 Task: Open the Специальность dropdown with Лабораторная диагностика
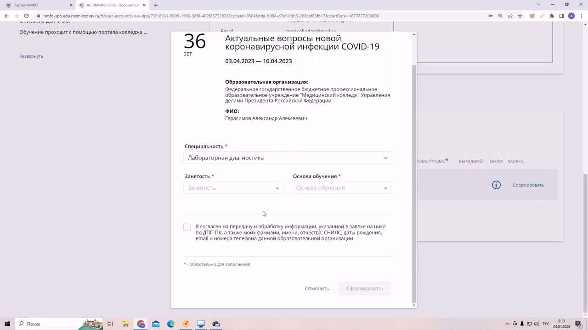coord(288,158)
